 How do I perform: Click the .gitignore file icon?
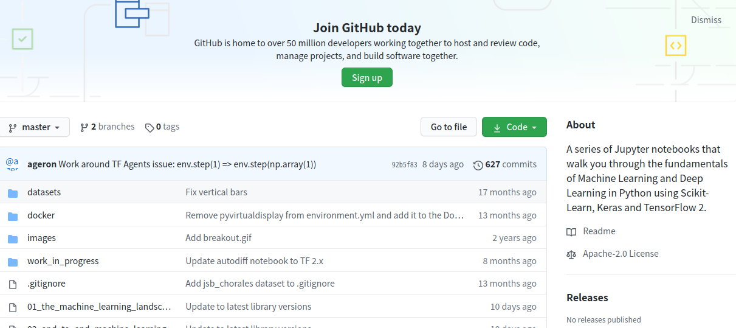[13, 284]
